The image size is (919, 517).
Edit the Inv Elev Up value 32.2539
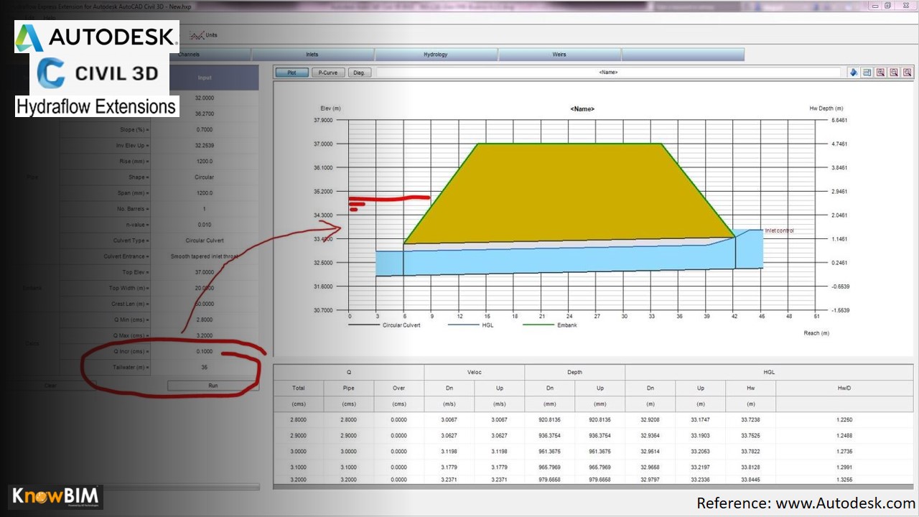click(x=205, y=146)
